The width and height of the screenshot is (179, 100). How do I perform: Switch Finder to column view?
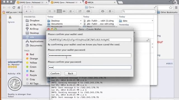59,11
